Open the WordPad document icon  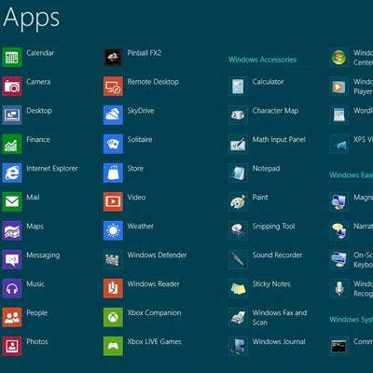[x=339, y=115]
